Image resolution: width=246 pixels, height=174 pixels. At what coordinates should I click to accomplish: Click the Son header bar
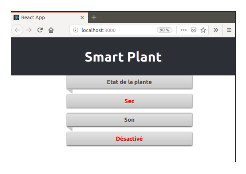pos(129,120)
